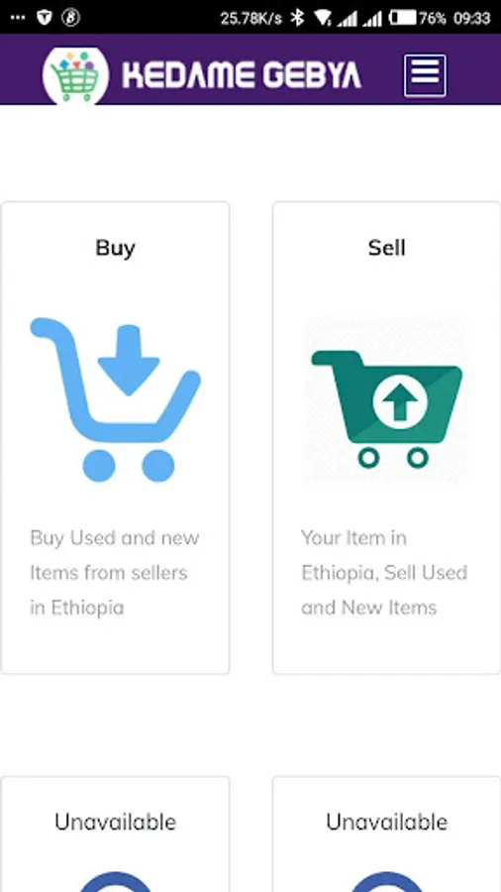
Task: Click blue circle icon in right Unavailable card
Action: click(x=387, y=881)
